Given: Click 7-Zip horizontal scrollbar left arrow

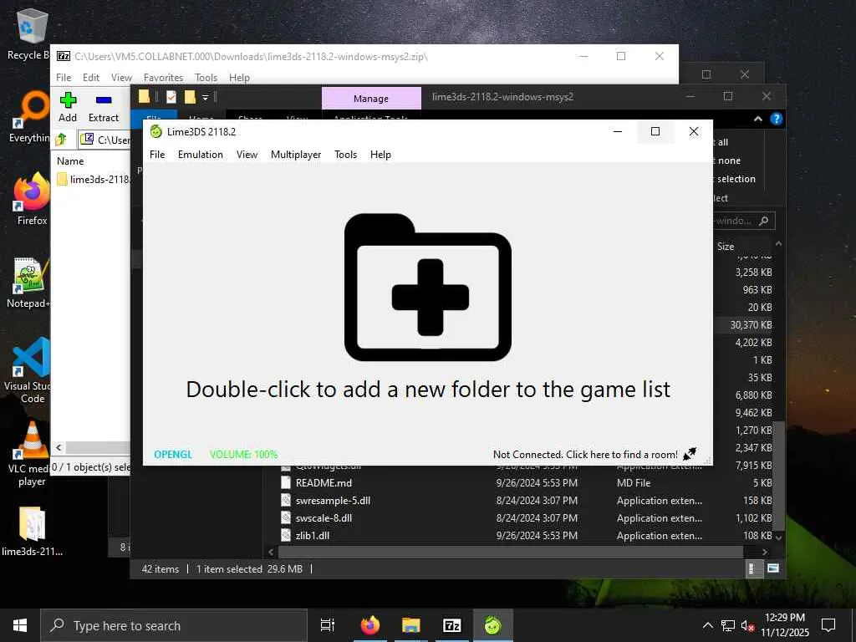Looking at the screenshot, I should coord(59,448).
